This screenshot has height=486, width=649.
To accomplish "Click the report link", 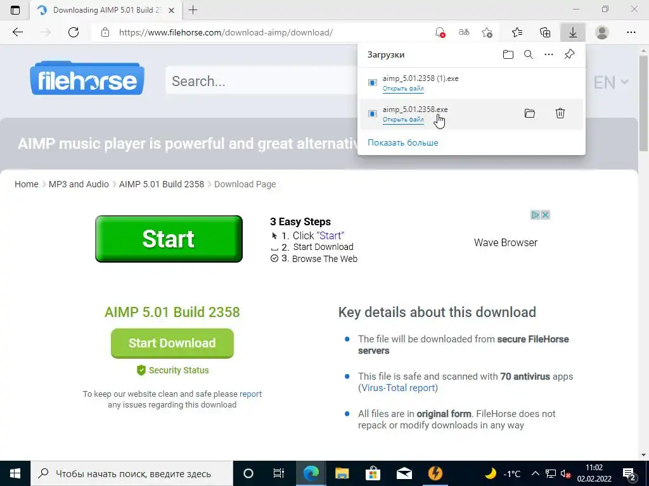I will [250, 394].
